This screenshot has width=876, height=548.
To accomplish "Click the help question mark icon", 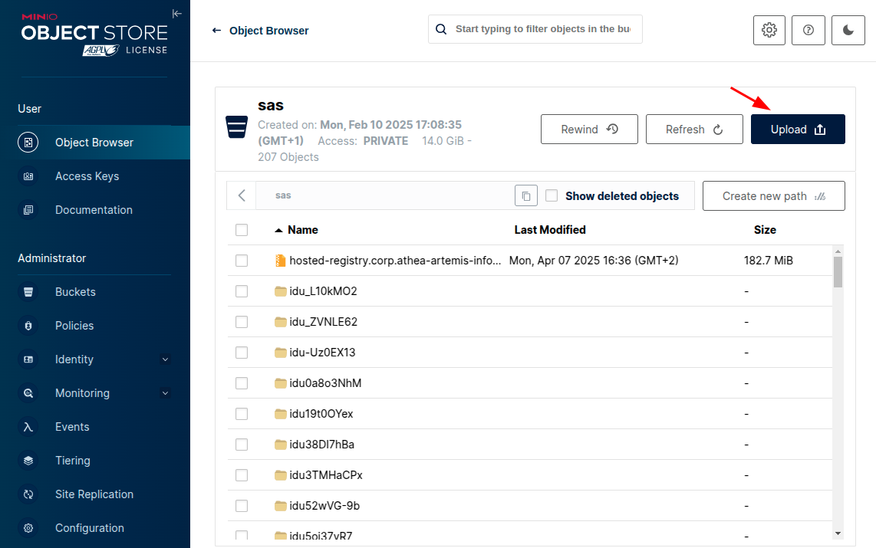I will pos(808,30).
